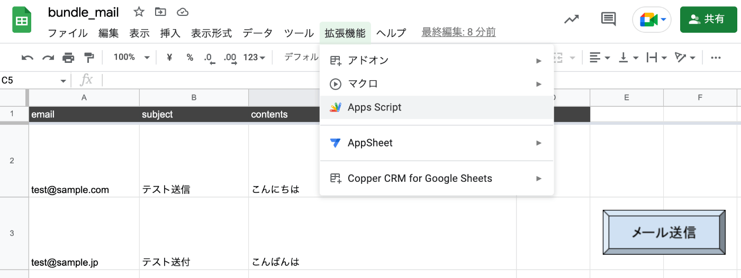Open the データ menu

pyautogui.click(x=258, y=33)
